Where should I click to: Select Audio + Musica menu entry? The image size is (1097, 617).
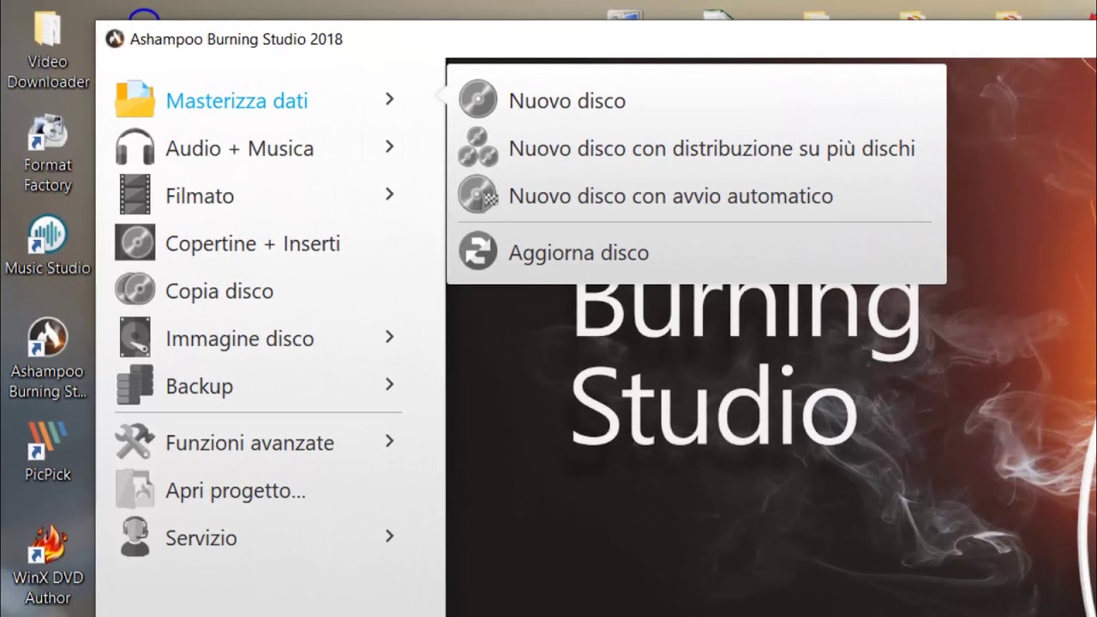[x=257, y=147]
